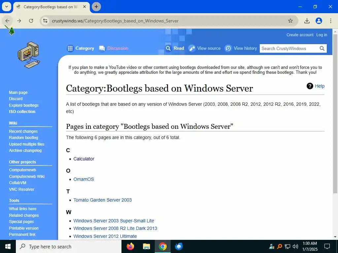Open the VNC Resolver link
This screenshot has height=253, width=338.
pos(21,189)
